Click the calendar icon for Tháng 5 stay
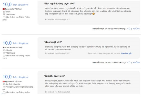141x97 pixels. point(4,56)
